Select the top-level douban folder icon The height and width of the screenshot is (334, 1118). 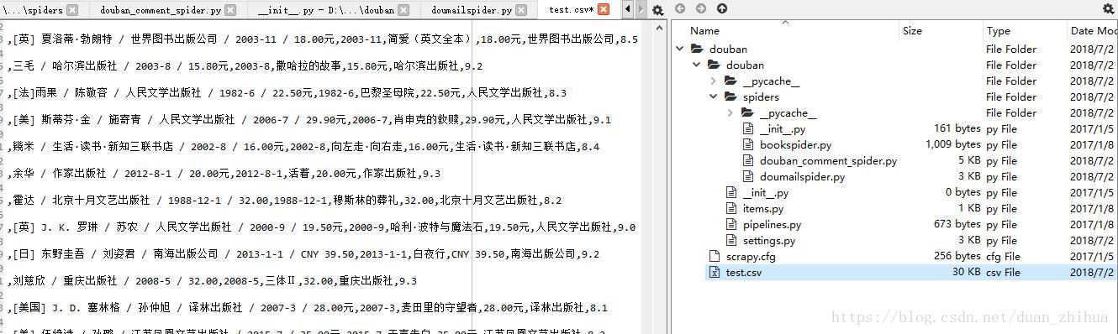click(697, 49)
